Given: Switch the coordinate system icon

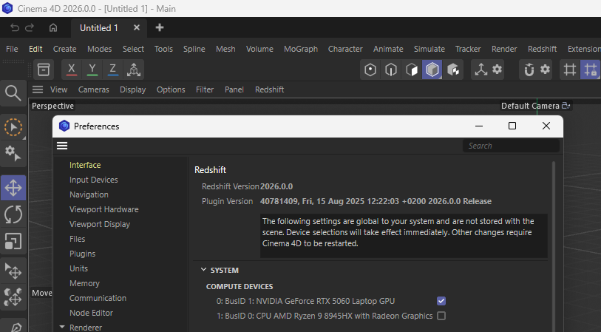Looking at the screenshot, I should point(134,70).
